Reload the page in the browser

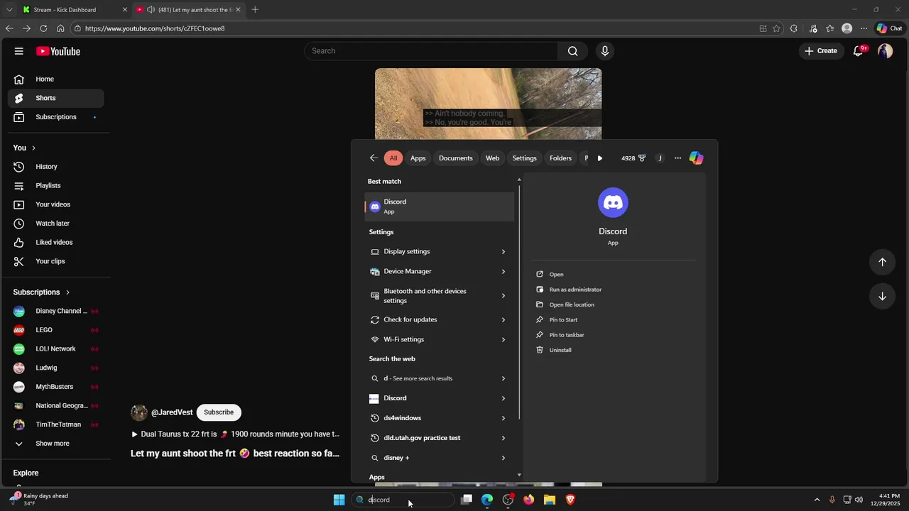[x=43, y=28]
